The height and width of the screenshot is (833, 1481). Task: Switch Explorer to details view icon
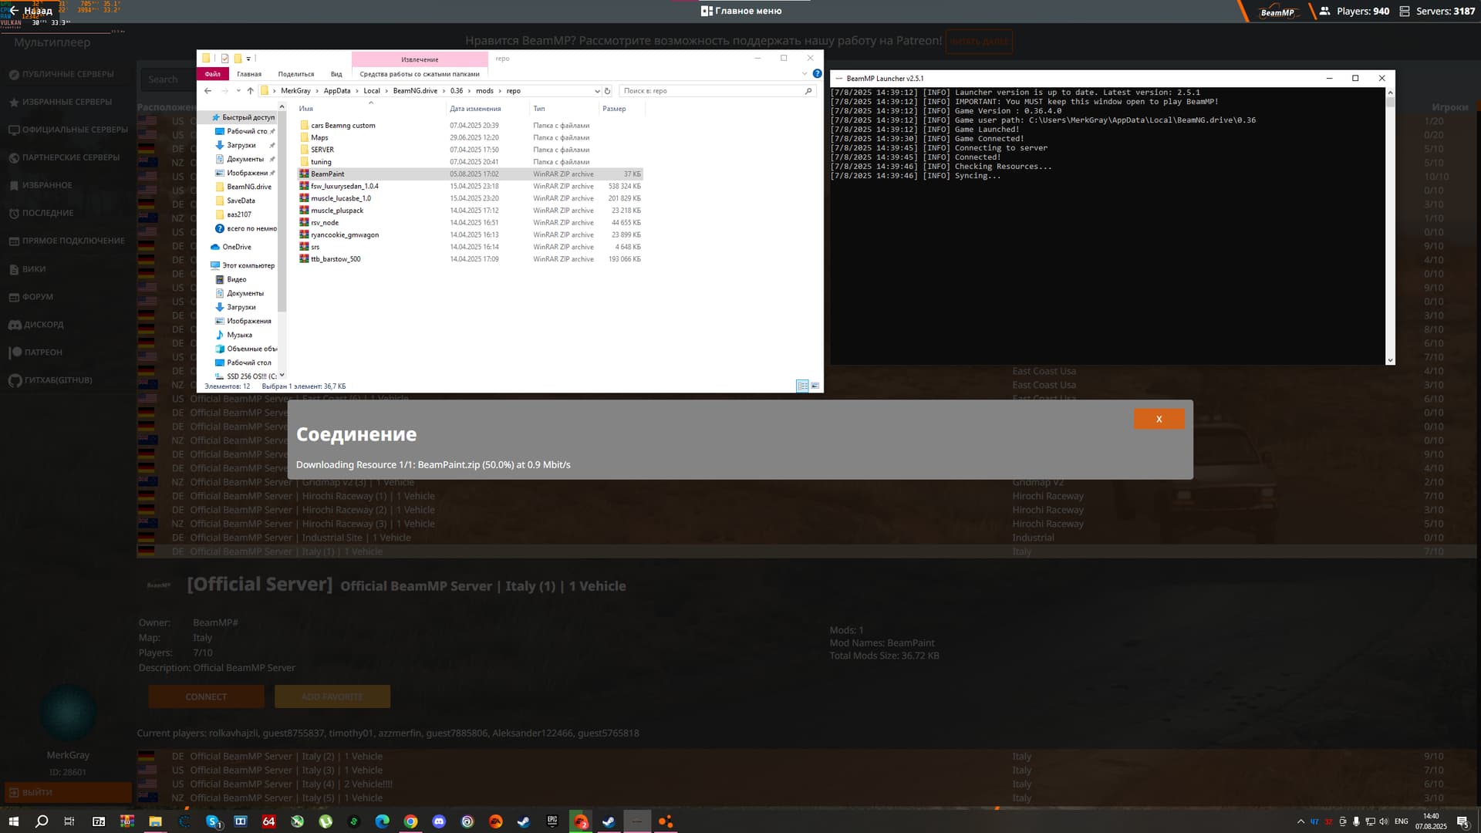pos(802,386)
